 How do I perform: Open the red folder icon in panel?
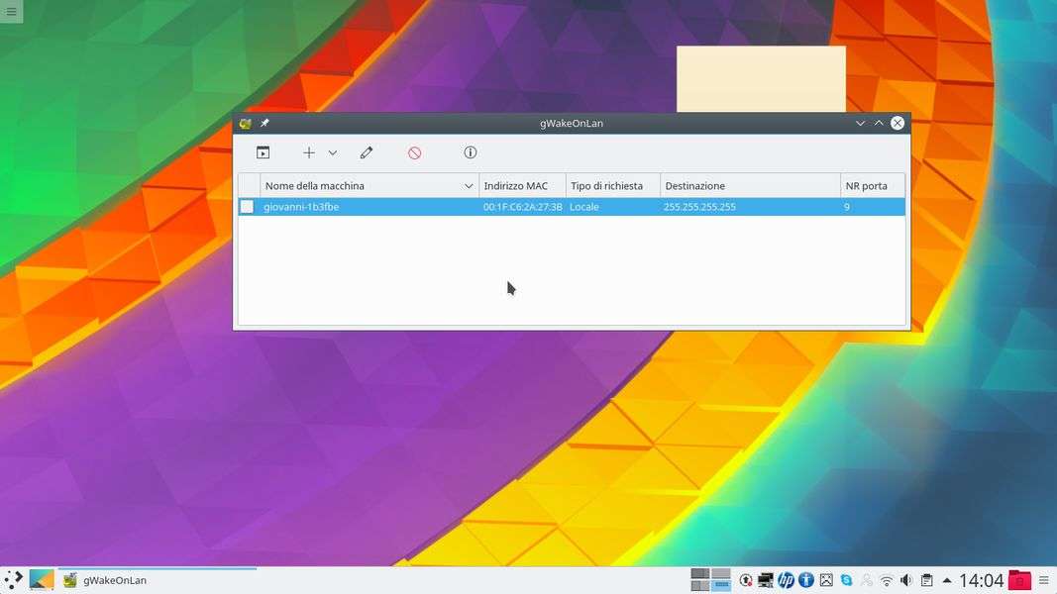coord(1019,580)
